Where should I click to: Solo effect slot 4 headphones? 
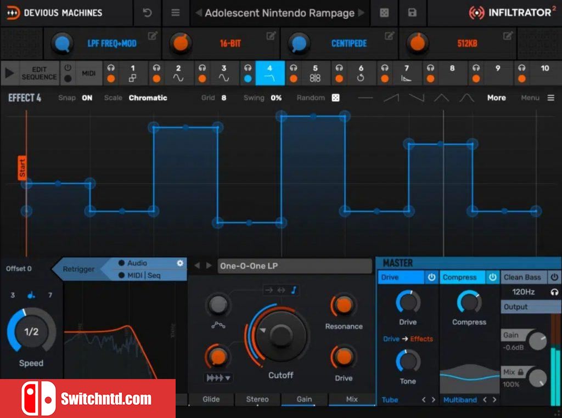(x=248, y=67)
